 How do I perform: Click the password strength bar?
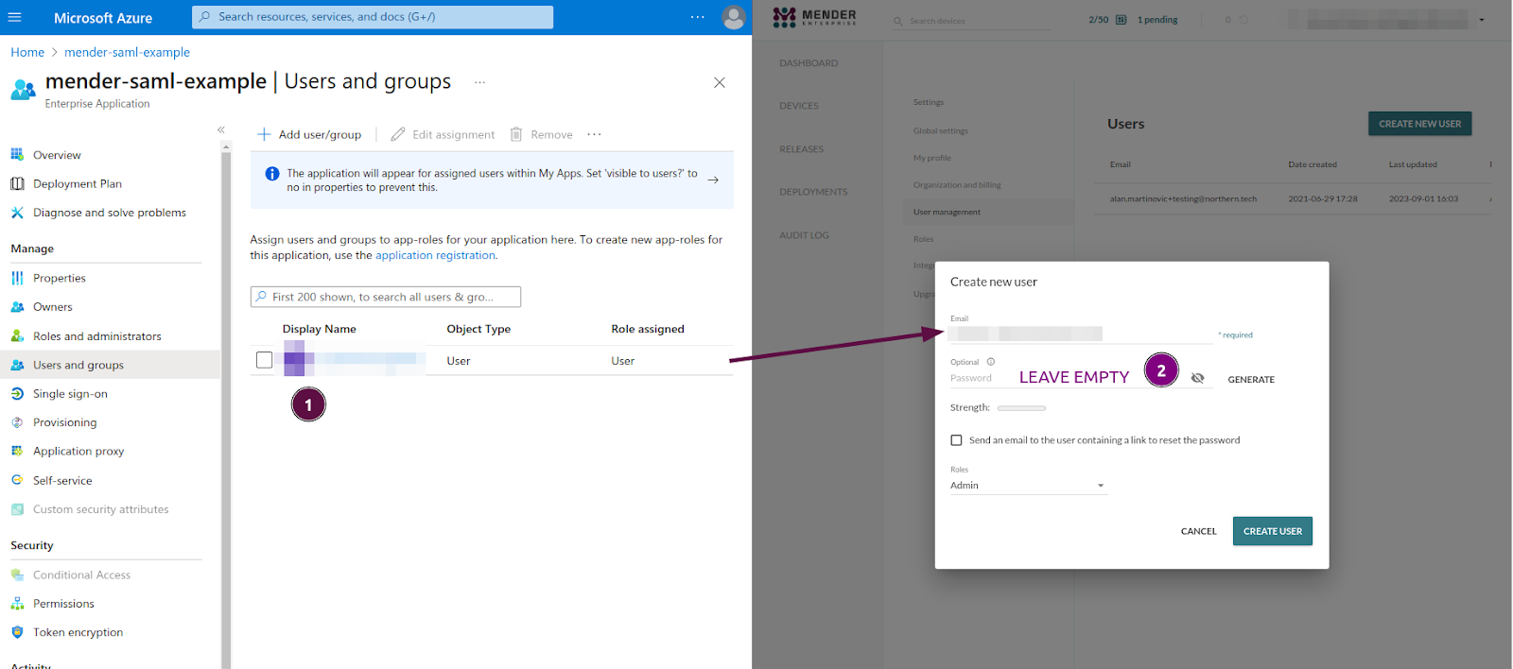[1021, 408]
